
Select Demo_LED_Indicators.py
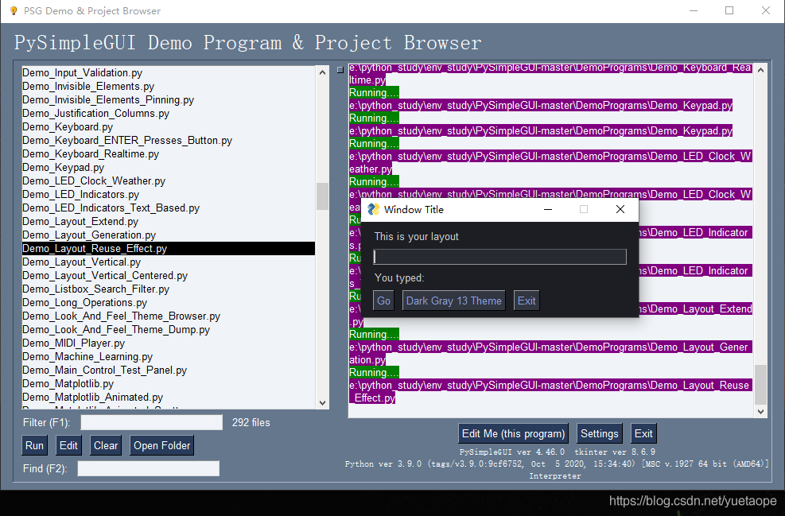[x=169, y=194]
